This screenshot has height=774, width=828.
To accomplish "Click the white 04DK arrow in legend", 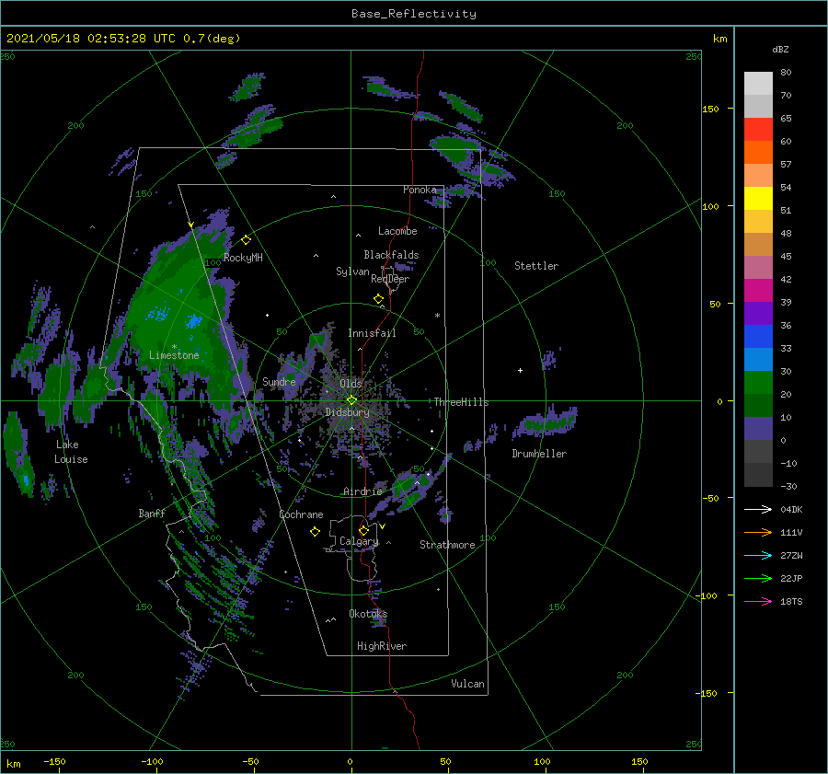I will pyautogui.click(x=758, y=509).
